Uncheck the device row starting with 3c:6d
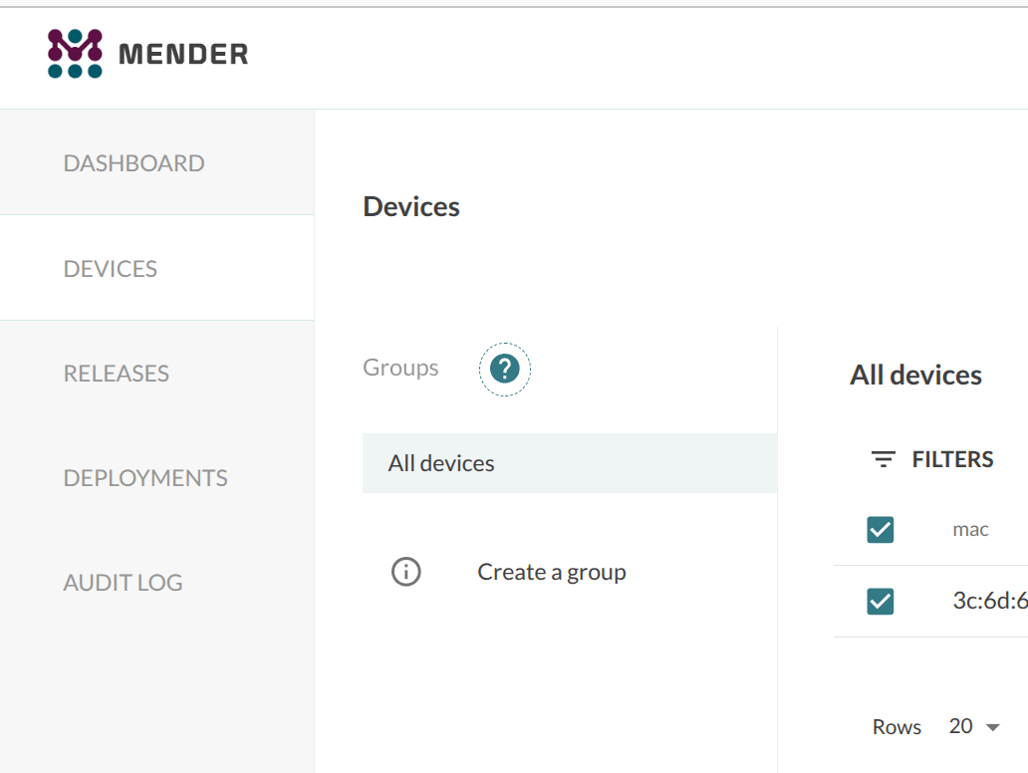The image size is (1028, 773). [x=880, y=602]
